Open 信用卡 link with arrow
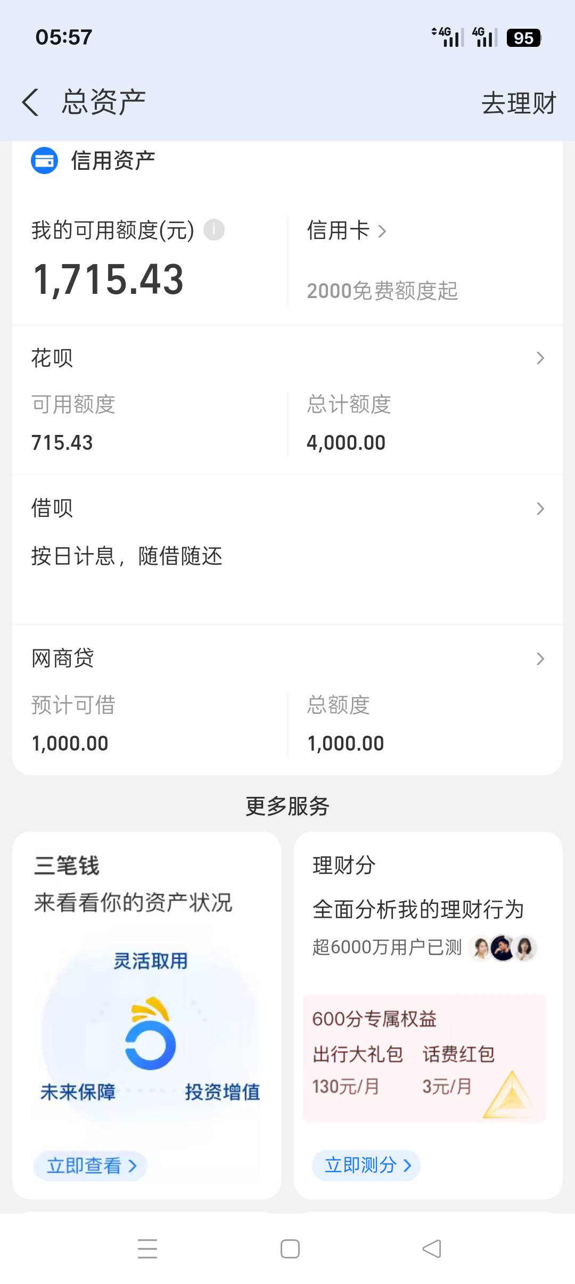The width and height of the screenshot is (575, 1284). click(347, 231)
